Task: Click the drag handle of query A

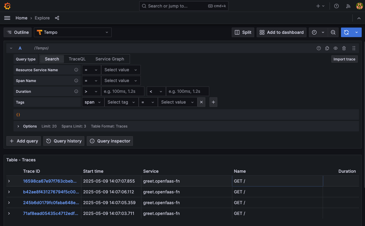Action: [x=354, y=48]
